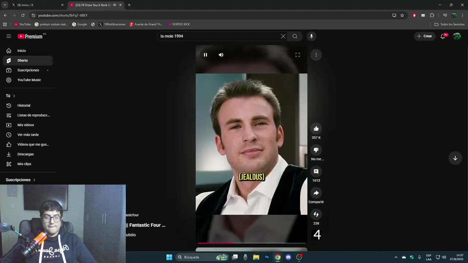Close the X 'Inicio / X' tab
This screenshot has height=263, width=468.
coord(62,5)
